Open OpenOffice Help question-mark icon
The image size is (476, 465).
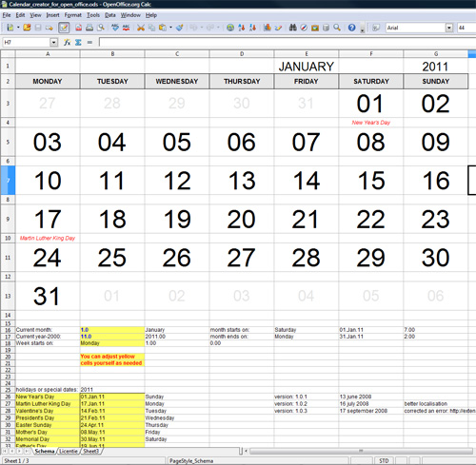tap(351, 28)
